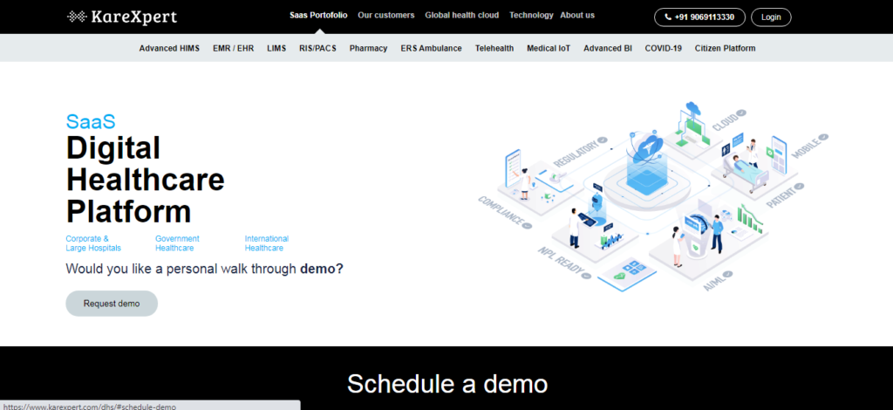Click the Corporate & Large Hospitals link

[93, 243]
